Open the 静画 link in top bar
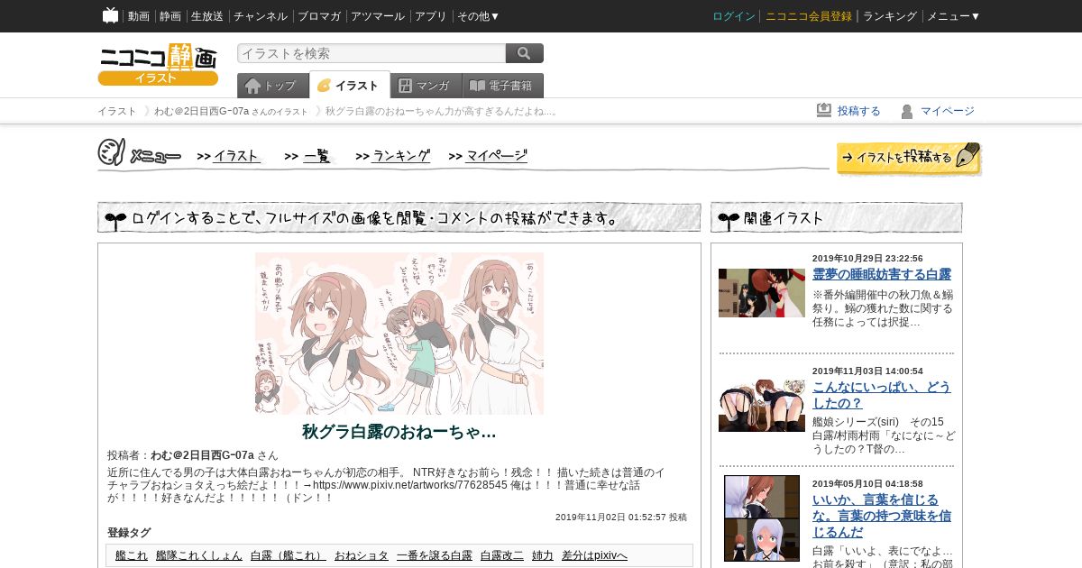 (170, 16)
